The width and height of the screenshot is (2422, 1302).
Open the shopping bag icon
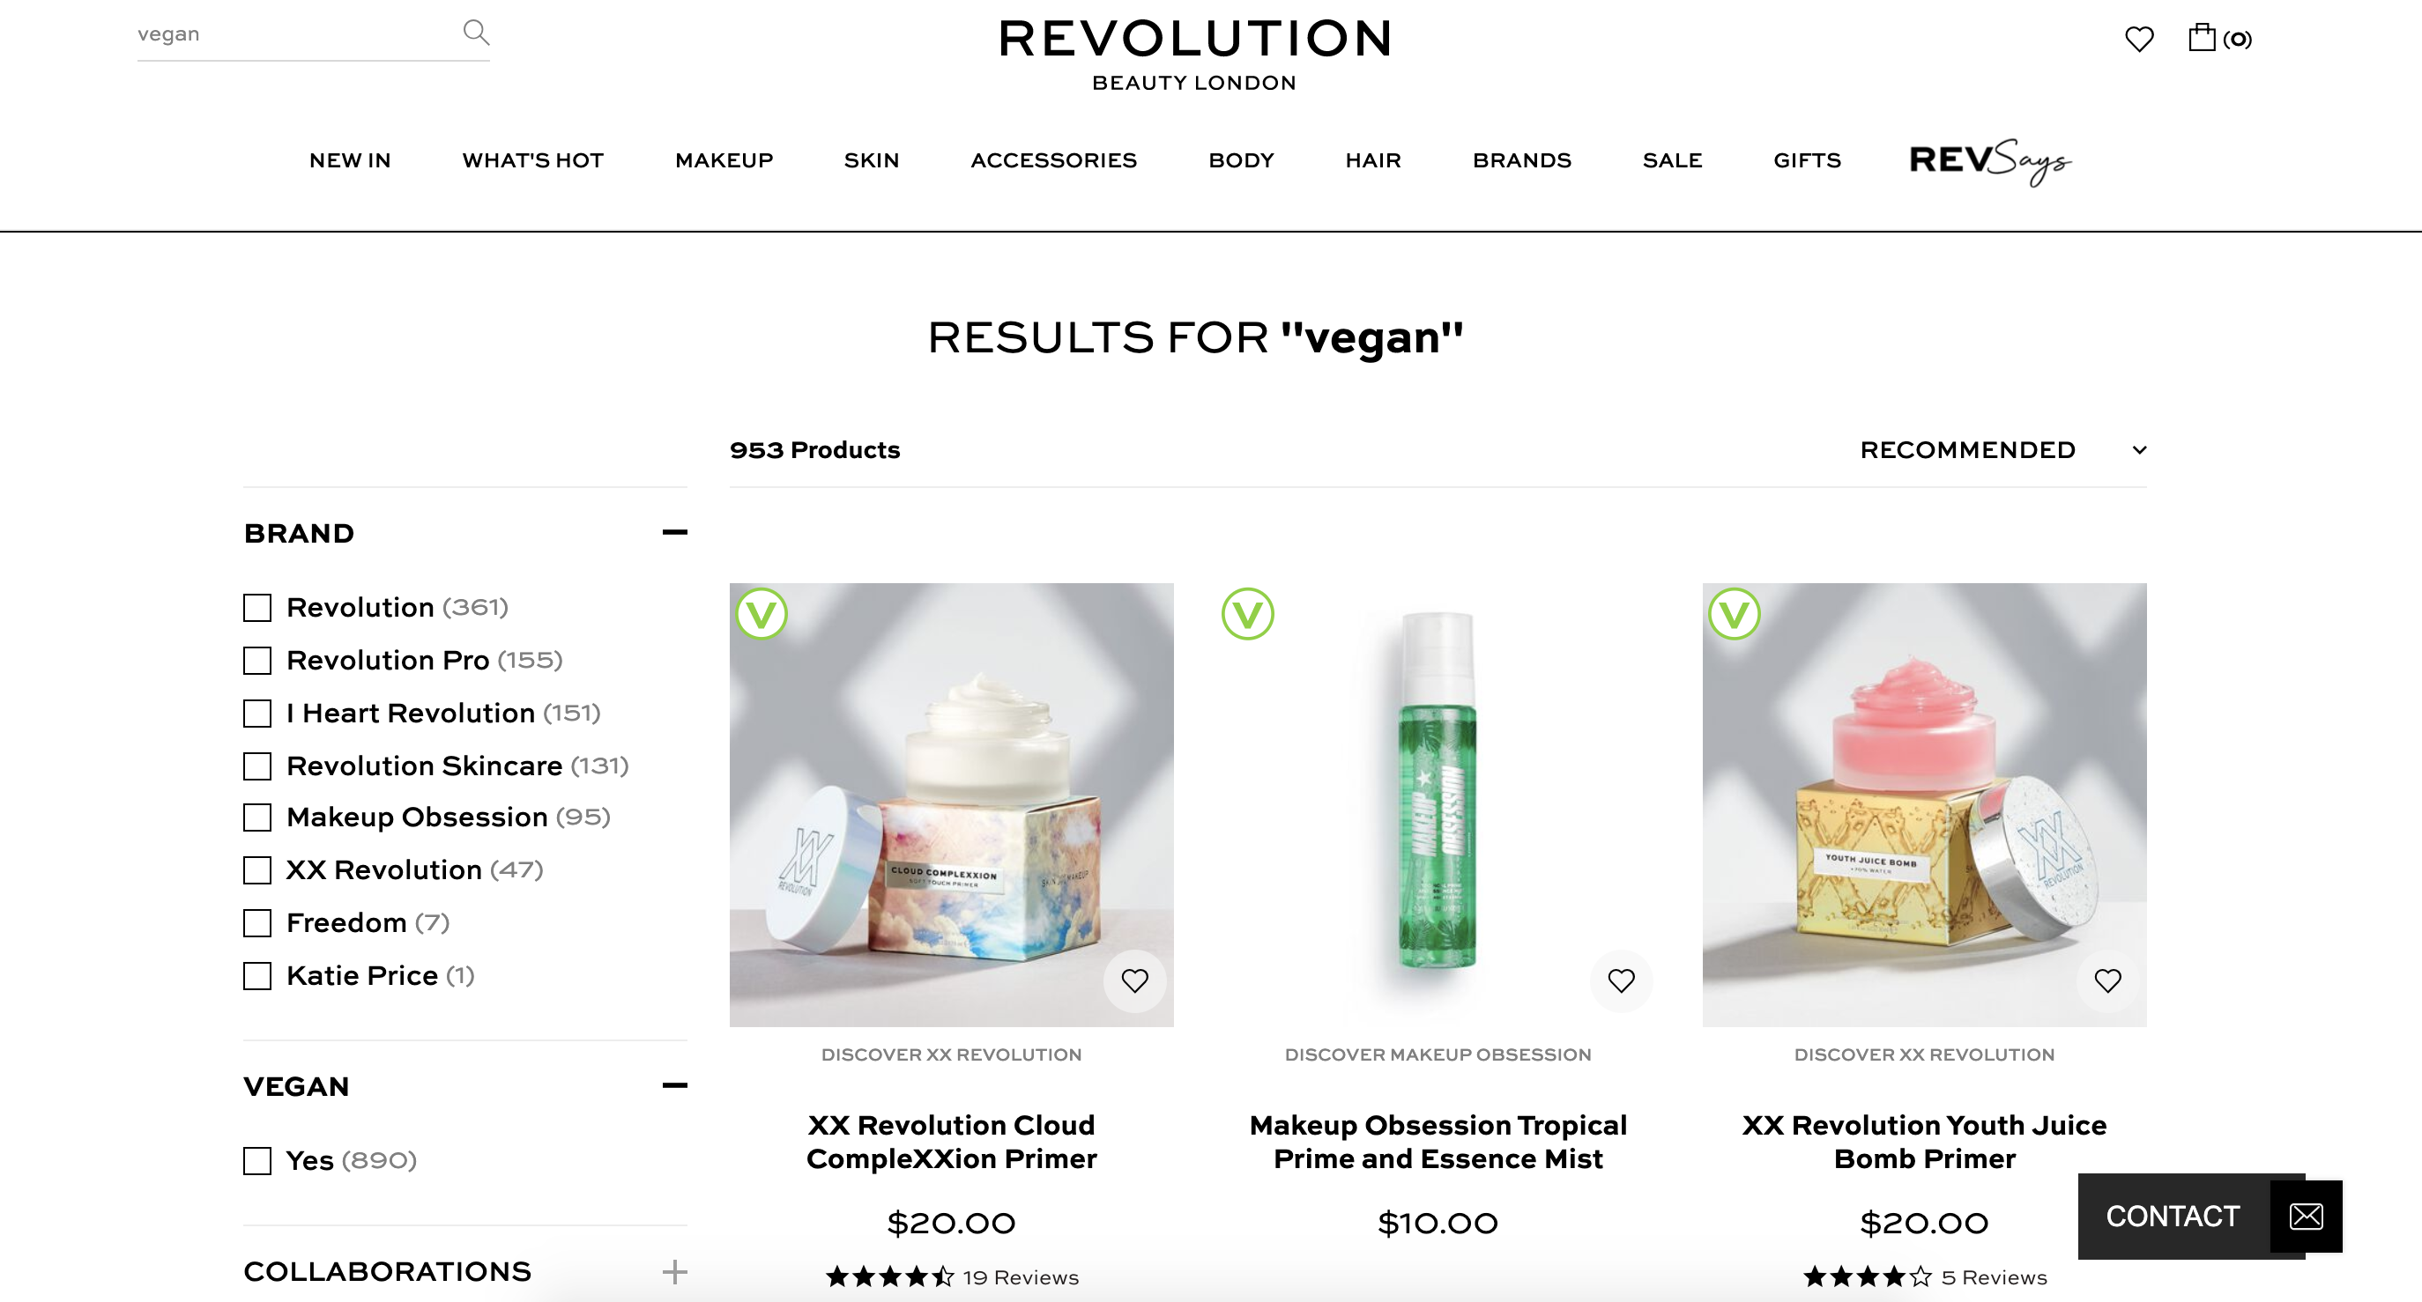[2202, 38]
